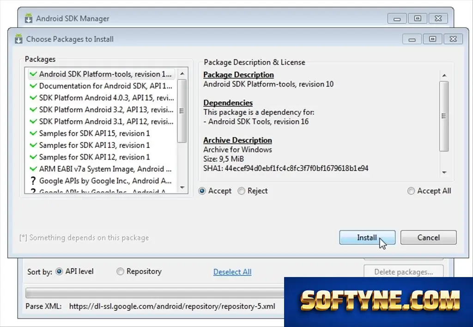Image resolution: width=473 pixels, height=327 pixels.
Task: Click the Deselect All link
Action: pyautogui.click(x=232, y=272)
